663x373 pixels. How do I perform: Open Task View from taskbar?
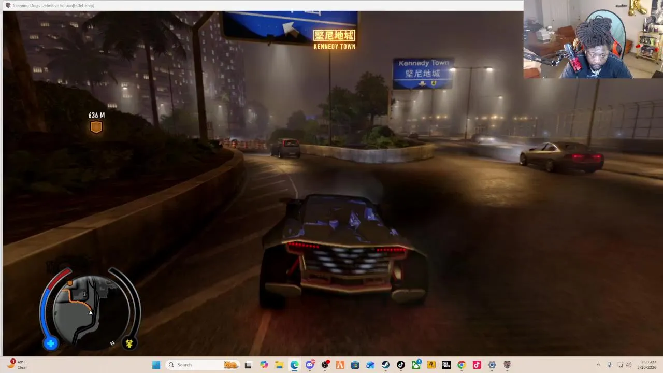pos(248,365)
